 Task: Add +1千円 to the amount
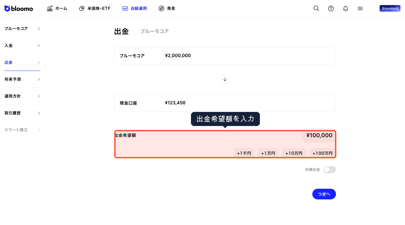click(x=244, y=153)
